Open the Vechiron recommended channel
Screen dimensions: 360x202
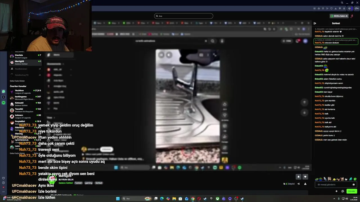pyautogui.click(x=26, y=92)
